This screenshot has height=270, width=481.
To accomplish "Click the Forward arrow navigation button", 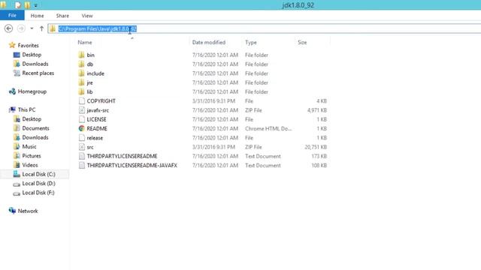I will 21,28.
